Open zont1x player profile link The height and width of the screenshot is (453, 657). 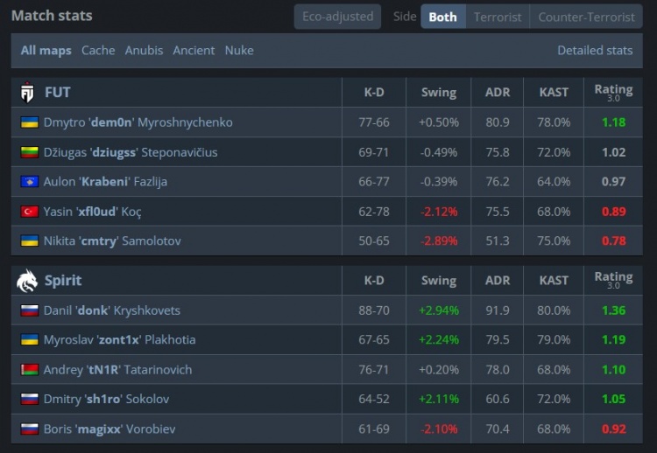[x=119, y=339]
